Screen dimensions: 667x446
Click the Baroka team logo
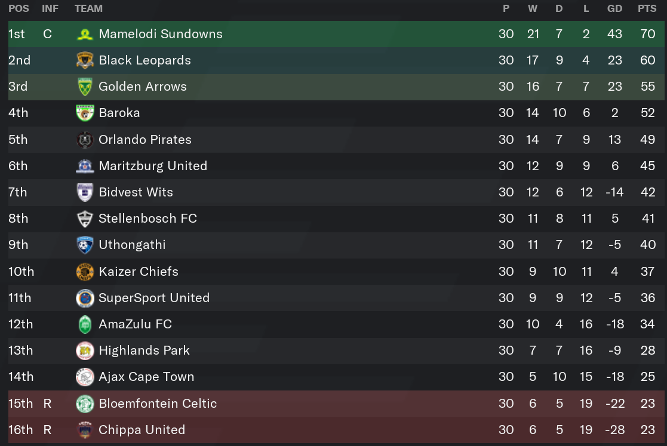(x=85, y=113)
